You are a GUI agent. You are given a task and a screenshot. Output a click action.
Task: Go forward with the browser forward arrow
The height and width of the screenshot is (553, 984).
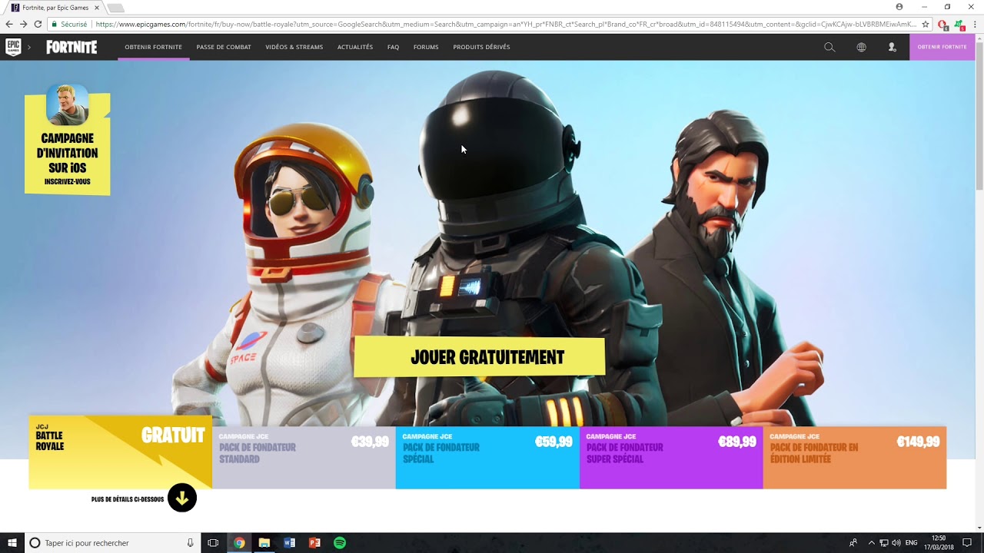(23, 25)
